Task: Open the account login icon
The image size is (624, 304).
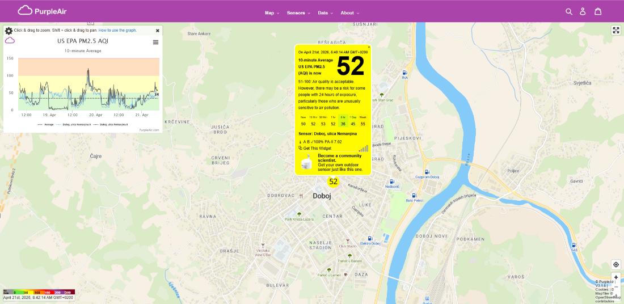Action: 583,11
